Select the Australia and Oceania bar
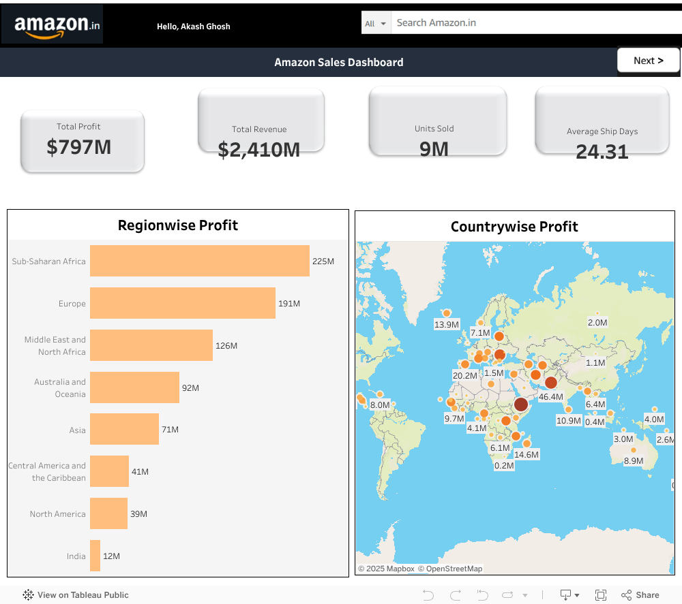This screenshot has height=604, width=682. [134, 387]
